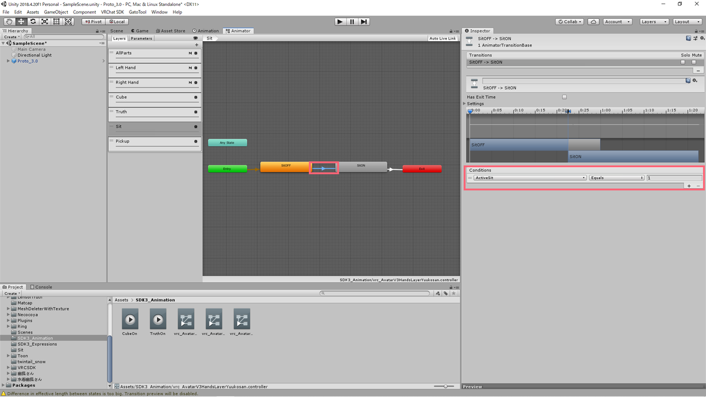Image resolution: width=706 pixels, height=397 pixels.
Task: Click the mask M indicator on Left Hand layer
Action: click(190, 68)
